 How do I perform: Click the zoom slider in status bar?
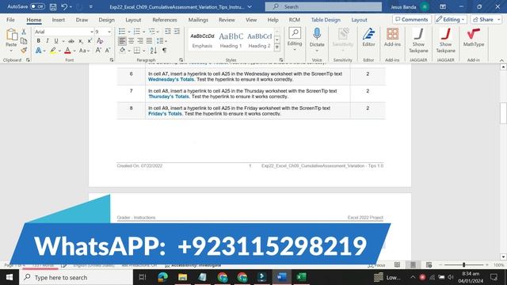click(464, 265)
